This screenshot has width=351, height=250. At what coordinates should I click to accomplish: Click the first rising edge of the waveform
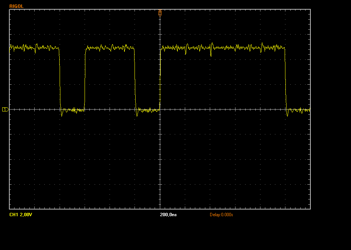click(85, 78)
